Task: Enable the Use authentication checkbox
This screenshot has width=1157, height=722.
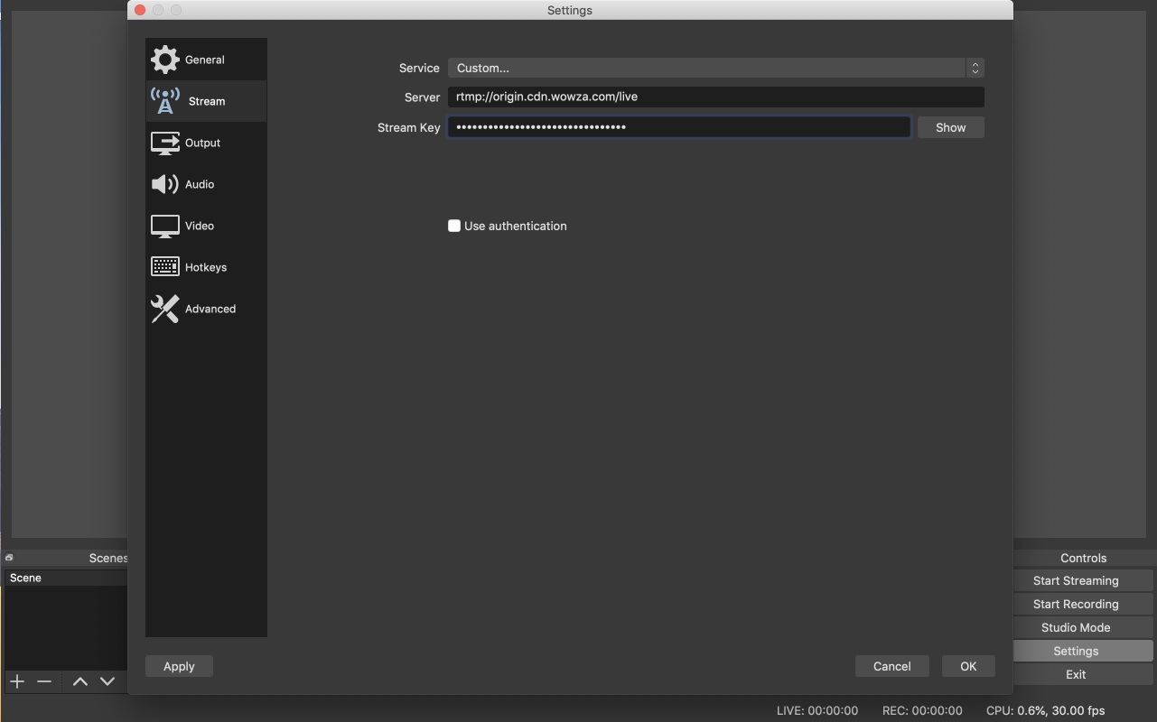Action: pyautogui.click(x=454, y=226)
